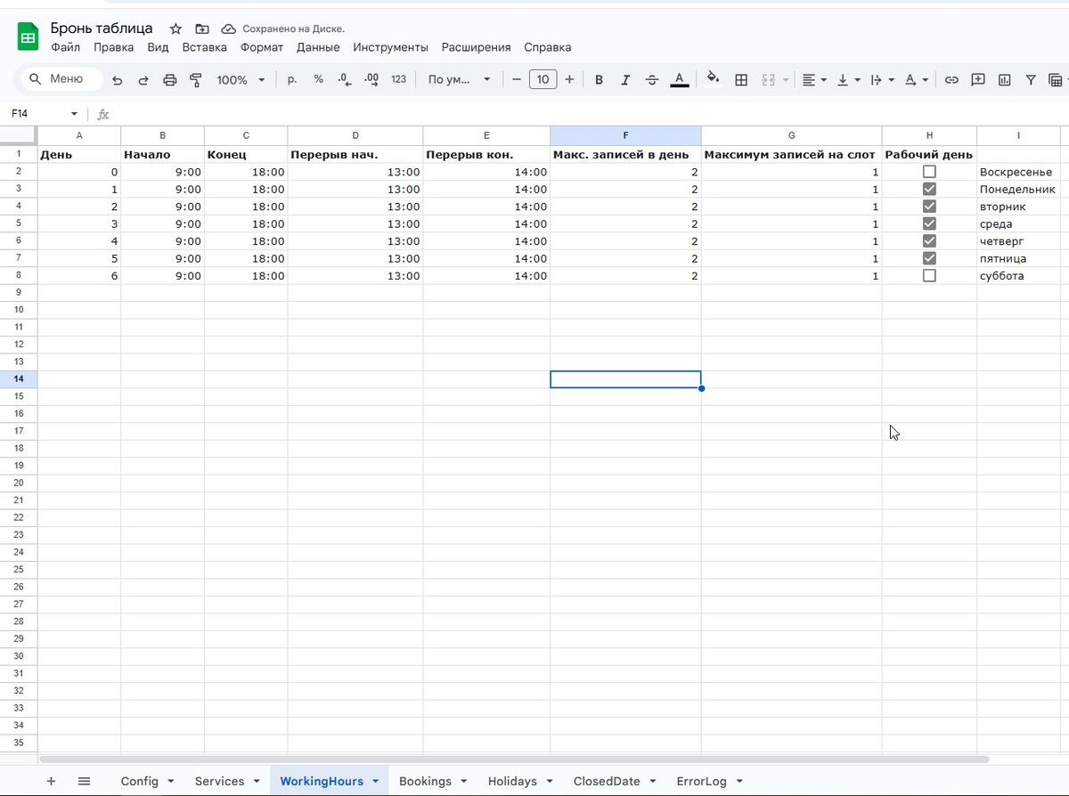Viewport: 1069px width, 796px height.
Task: Click the Меню search button
Action: pos(61,79)
